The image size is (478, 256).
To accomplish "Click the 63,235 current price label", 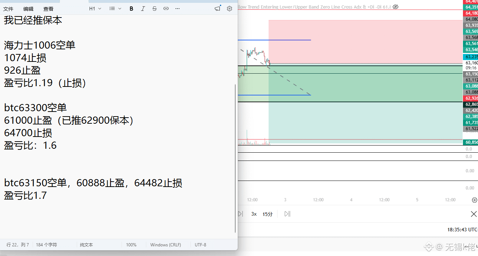I will click(x=470, y=57).
